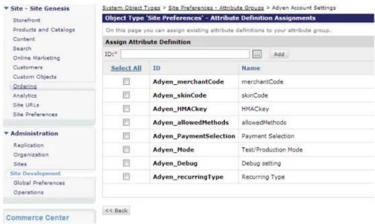375x224 pixels.
Task: Open the Commerce Center panel
Action: [38, 218]
